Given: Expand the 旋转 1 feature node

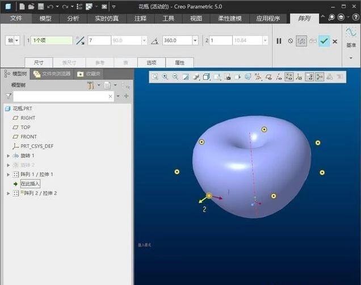Looking at the screenshot, I should tap(8, 156).
